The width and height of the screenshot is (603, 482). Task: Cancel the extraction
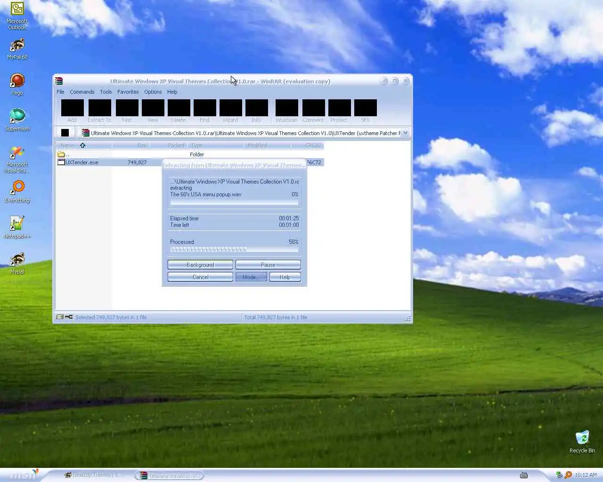click(x=200, y=277)
